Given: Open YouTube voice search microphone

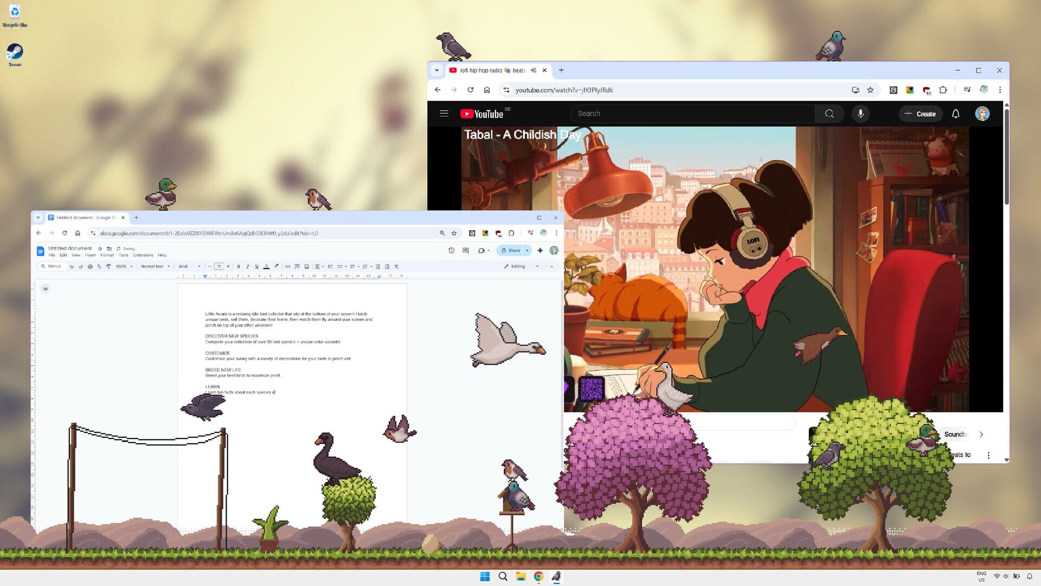Looking at the screenshot, I should pyautogui.click(x=860, y=113).
